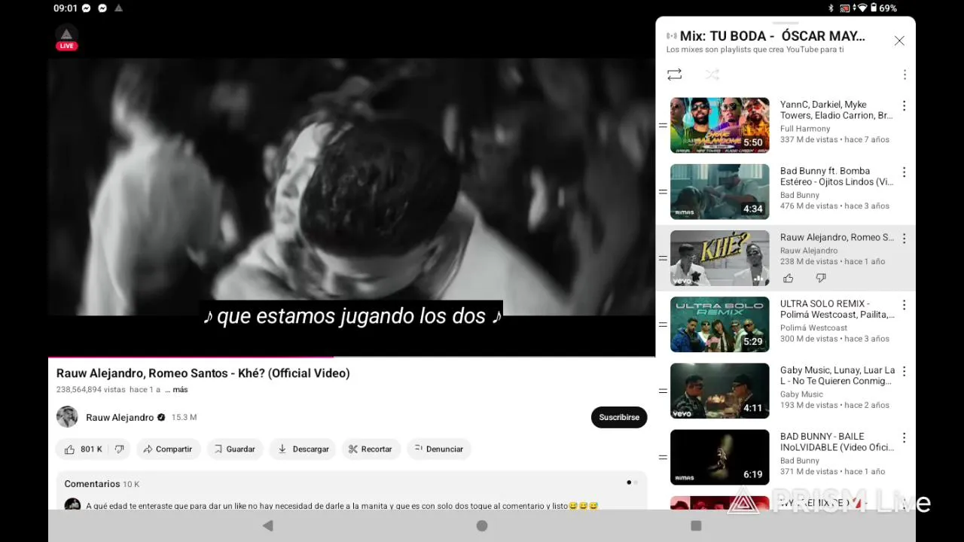Tap Descargar download button
The width and height of the screenshot is (964, 542).
click(x=303, y=449)
